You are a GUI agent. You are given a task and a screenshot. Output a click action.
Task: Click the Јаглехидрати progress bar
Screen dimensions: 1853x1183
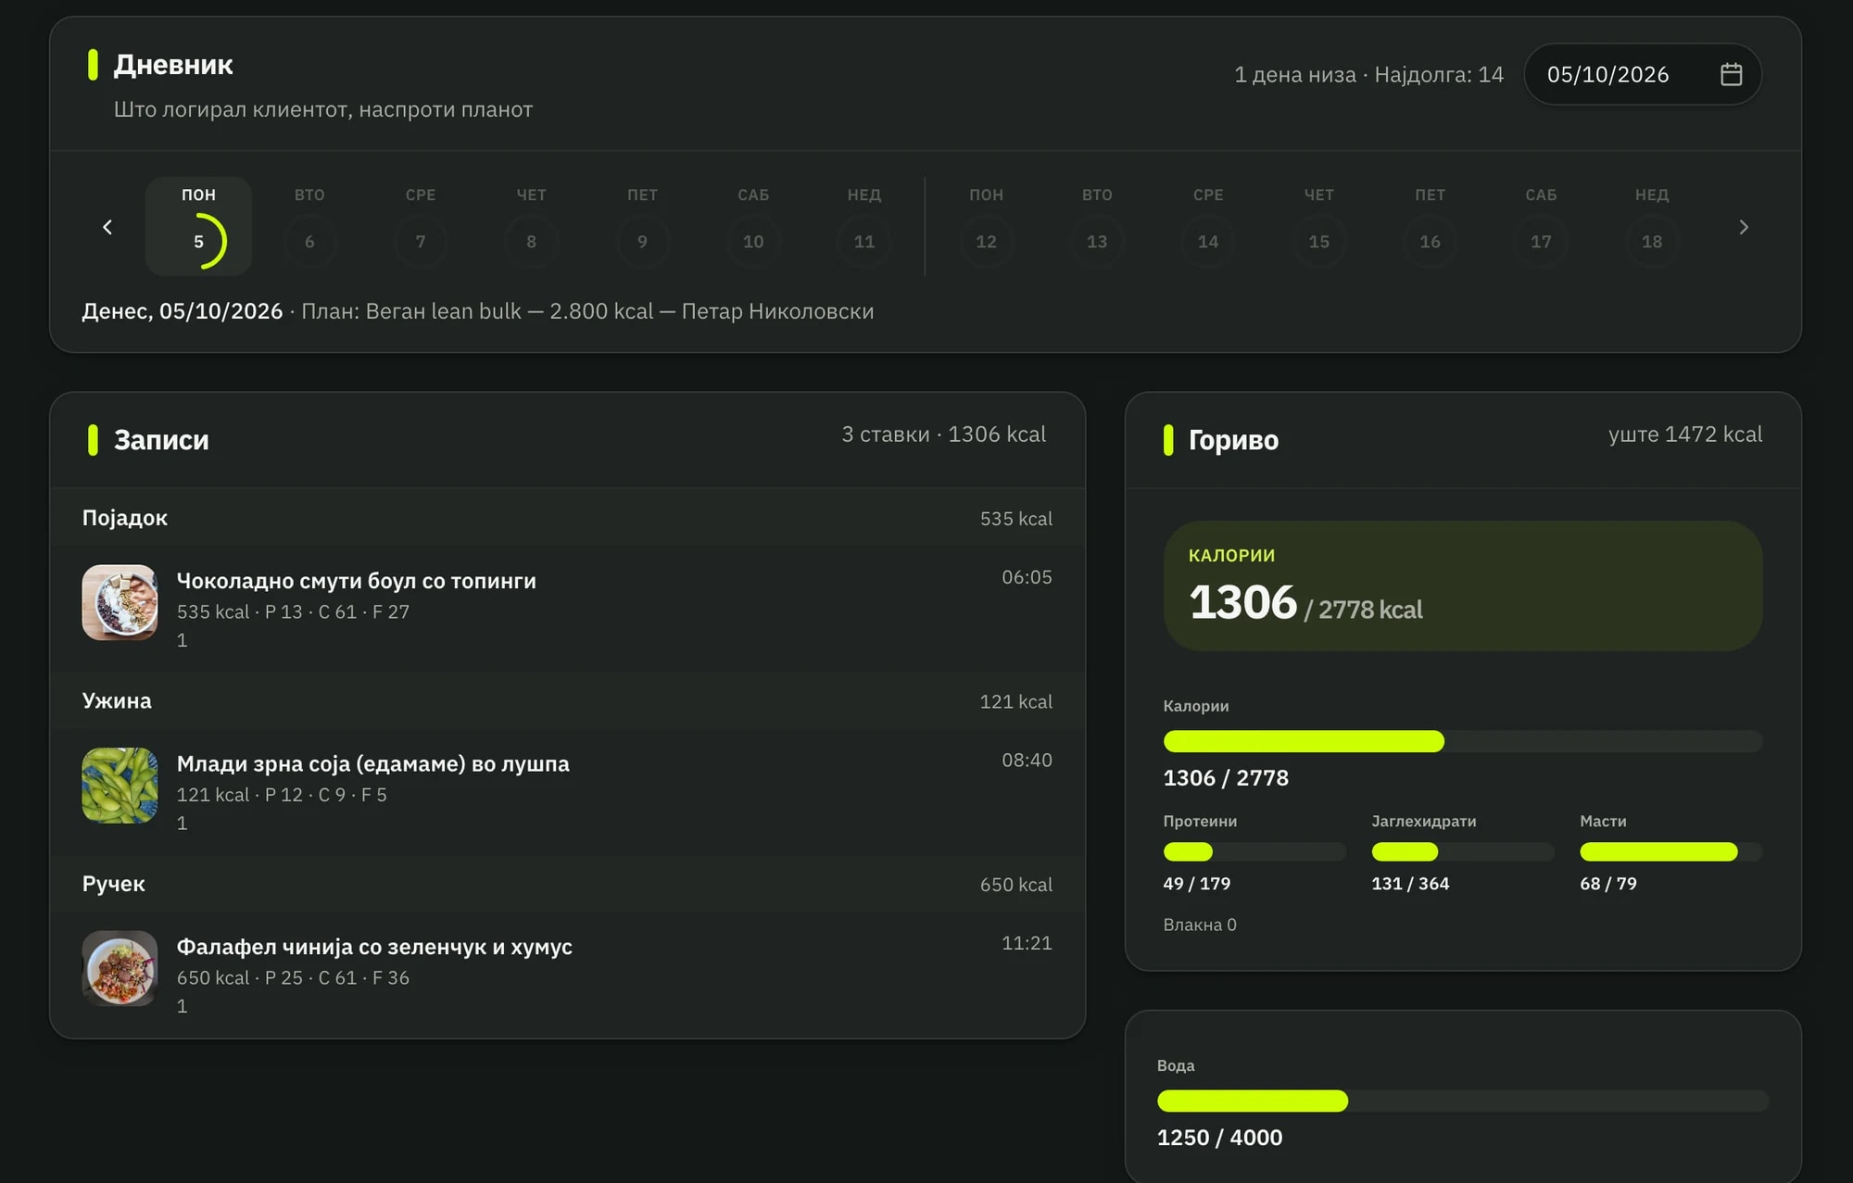1463,851
